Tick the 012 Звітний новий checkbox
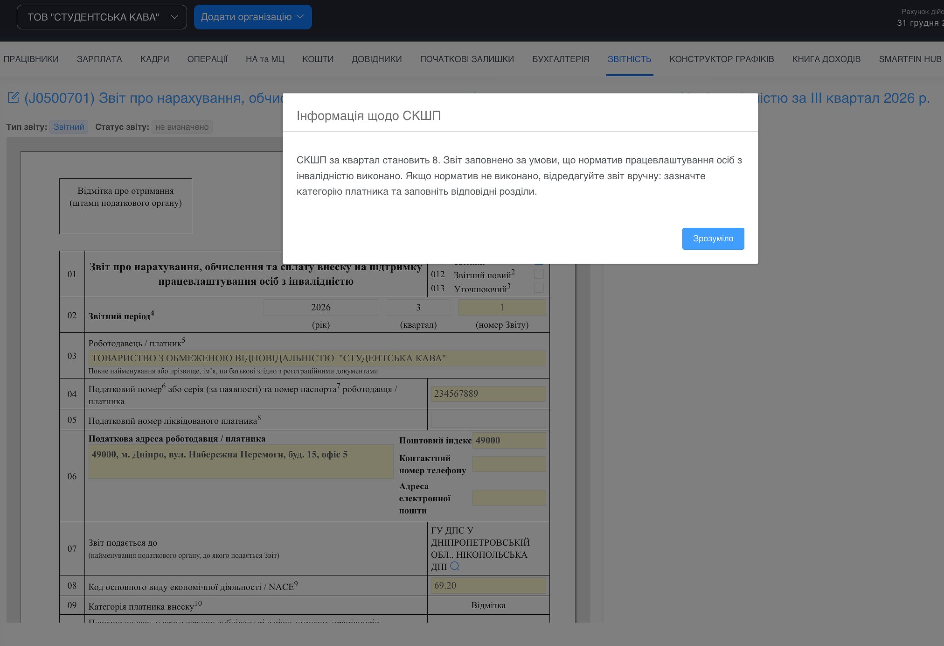This screenshot has height=646, width=944. [539, 274]
